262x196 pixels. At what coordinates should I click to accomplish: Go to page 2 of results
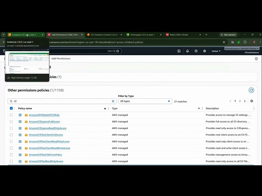pos(240,101)
